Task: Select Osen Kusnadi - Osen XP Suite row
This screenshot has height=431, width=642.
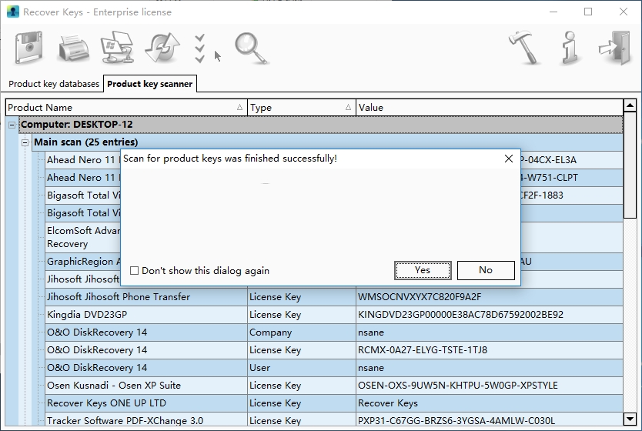Action: pos(333,385)
